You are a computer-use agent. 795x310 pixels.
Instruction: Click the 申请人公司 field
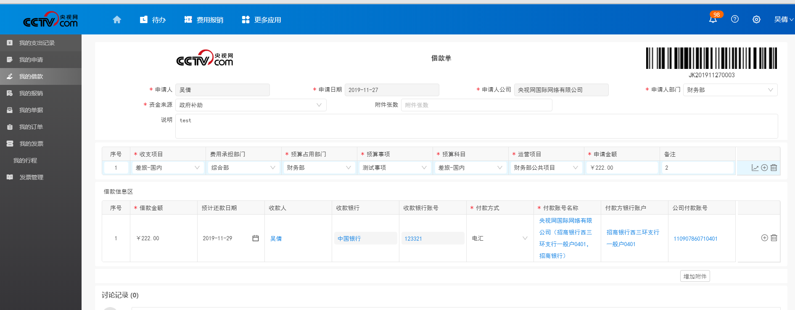coord(561,90)
